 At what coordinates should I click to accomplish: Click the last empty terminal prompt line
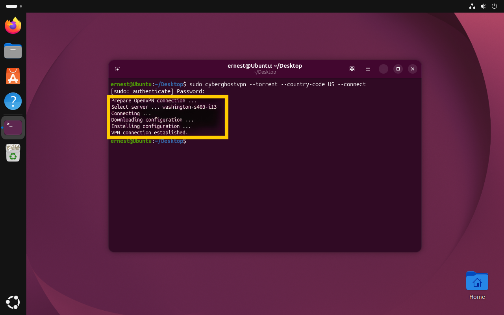click(x=149, y=141)
